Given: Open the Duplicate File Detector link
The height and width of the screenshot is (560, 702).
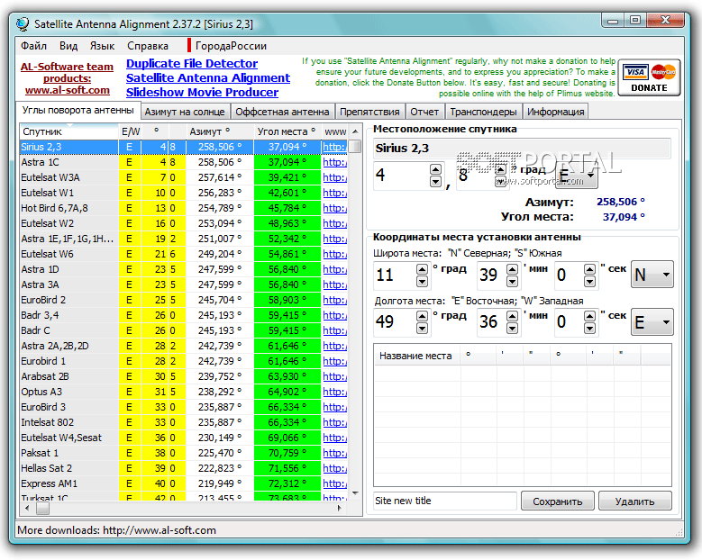Looking at the screenshot, I should tap(192, 64).
